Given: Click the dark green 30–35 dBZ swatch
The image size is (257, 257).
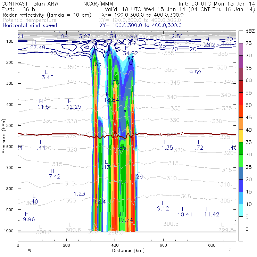Looking at the screenshot, I should point(241,148).
